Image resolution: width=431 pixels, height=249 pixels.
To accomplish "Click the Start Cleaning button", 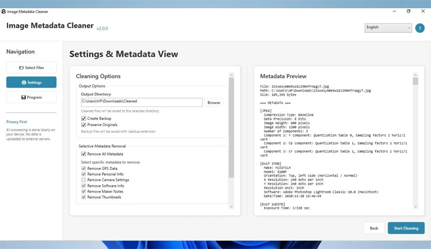I will tap(406, 228).
